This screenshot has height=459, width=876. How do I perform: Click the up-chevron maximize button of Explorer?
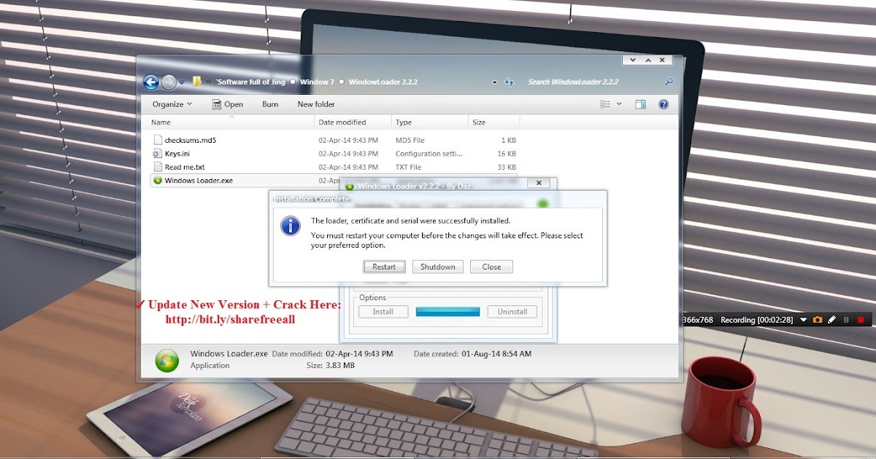(x=647, y=60)
